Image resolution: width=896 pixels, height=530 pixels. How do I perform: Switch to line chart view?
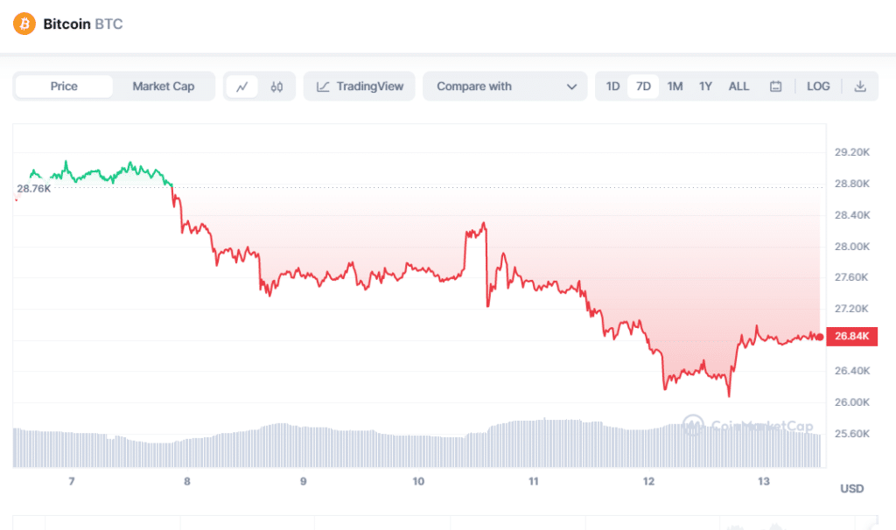(242, 87)
